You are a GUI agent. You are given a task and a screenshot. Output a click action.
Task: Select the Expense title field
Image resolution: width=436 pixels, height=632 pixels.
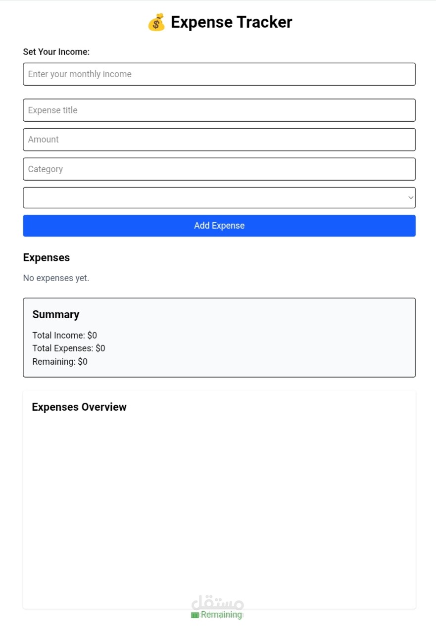(219, 110)
